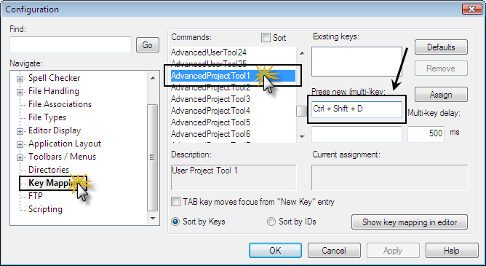
Task: Click the Commands list scroll-down arrow
Action: pyautogui.click(x=302, y=137)
